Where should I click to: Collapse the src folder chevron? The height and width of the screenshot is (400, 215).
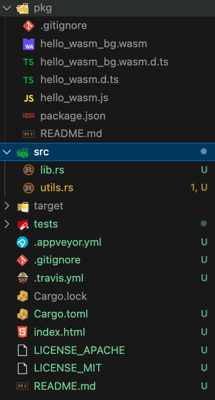point(6,152)
